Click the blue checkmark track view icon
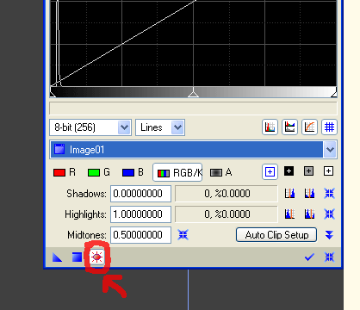The width and height of the screenshot is (360, 310). tap(309, 257)
